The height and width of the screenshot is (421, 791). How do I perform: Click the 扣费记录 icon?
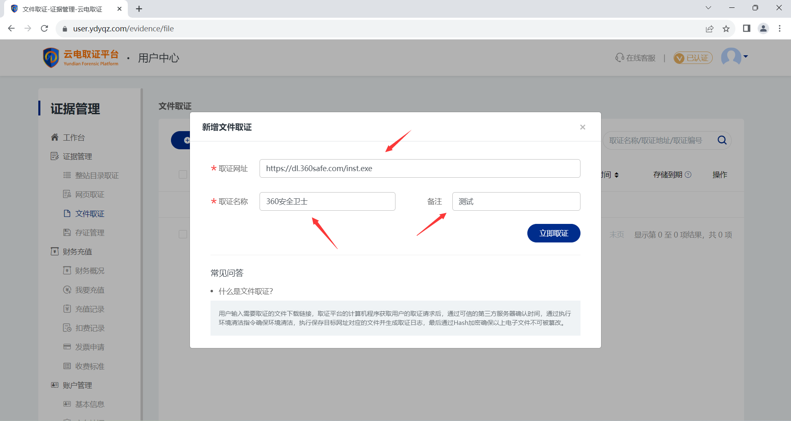tap(67, 327)
